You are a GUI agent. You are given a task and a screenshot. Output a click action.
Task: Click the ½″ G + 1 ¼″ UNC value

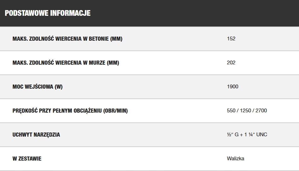(x=247, y=134)
